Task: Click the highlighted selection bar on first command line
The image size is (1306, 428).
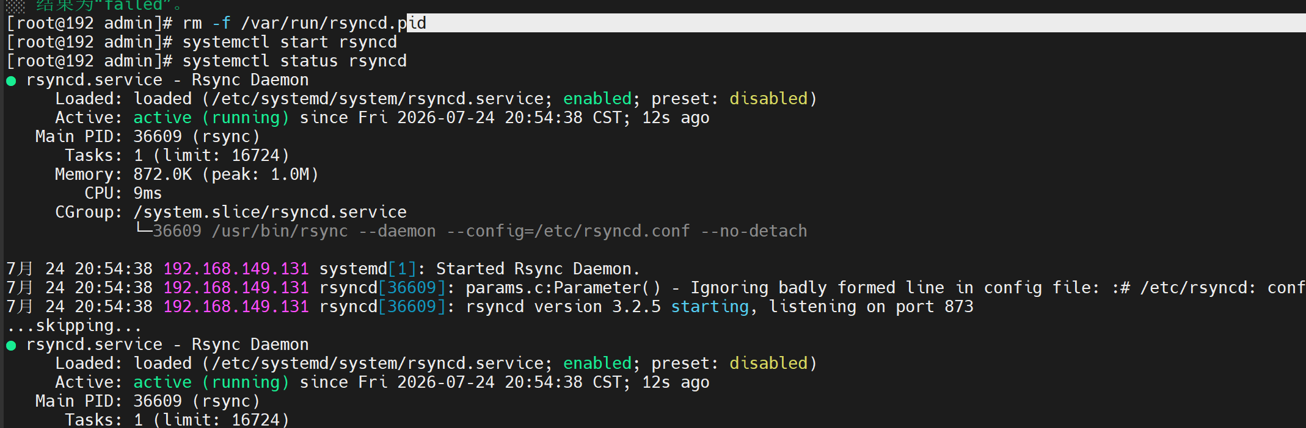Action: [856, 23]
